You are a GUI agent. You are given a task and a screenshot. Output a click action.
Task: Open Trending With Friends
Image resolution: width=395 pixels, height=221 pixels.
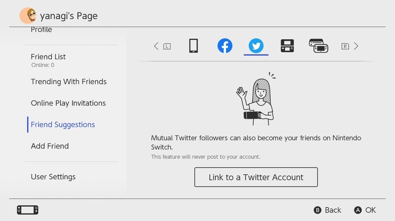(68, 82)
